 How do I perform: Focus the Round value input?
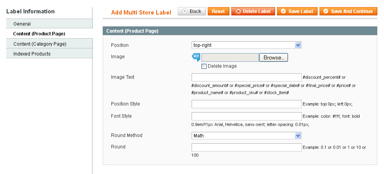tap(246, 147)
